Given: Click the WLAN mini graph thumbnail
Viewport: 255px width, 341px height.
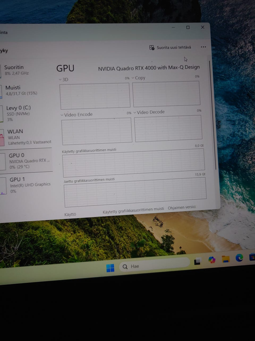Looking at the screenshot, I should [2, 137].
